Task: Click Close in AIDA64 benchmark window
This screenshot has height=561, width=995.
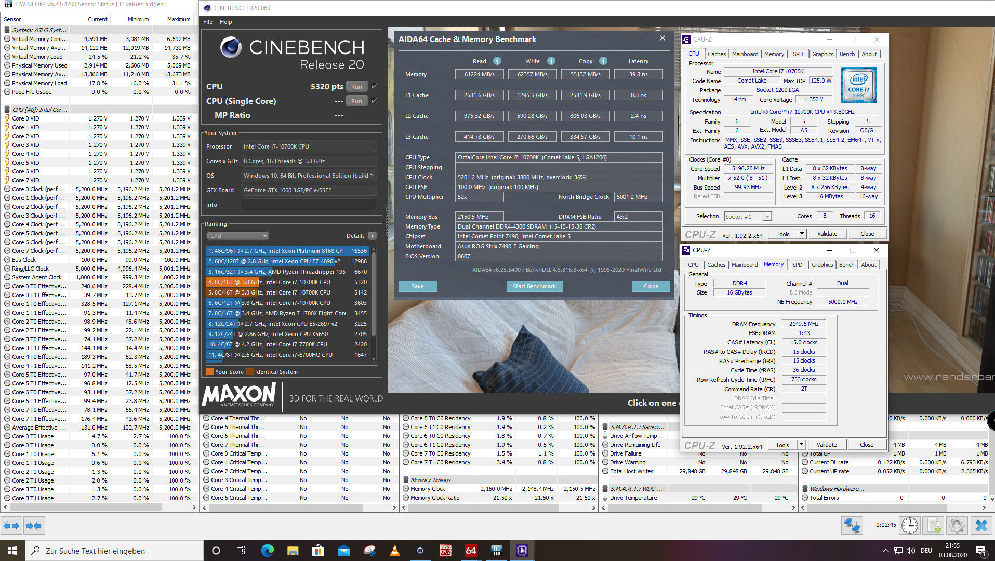Action: [651, 286]
